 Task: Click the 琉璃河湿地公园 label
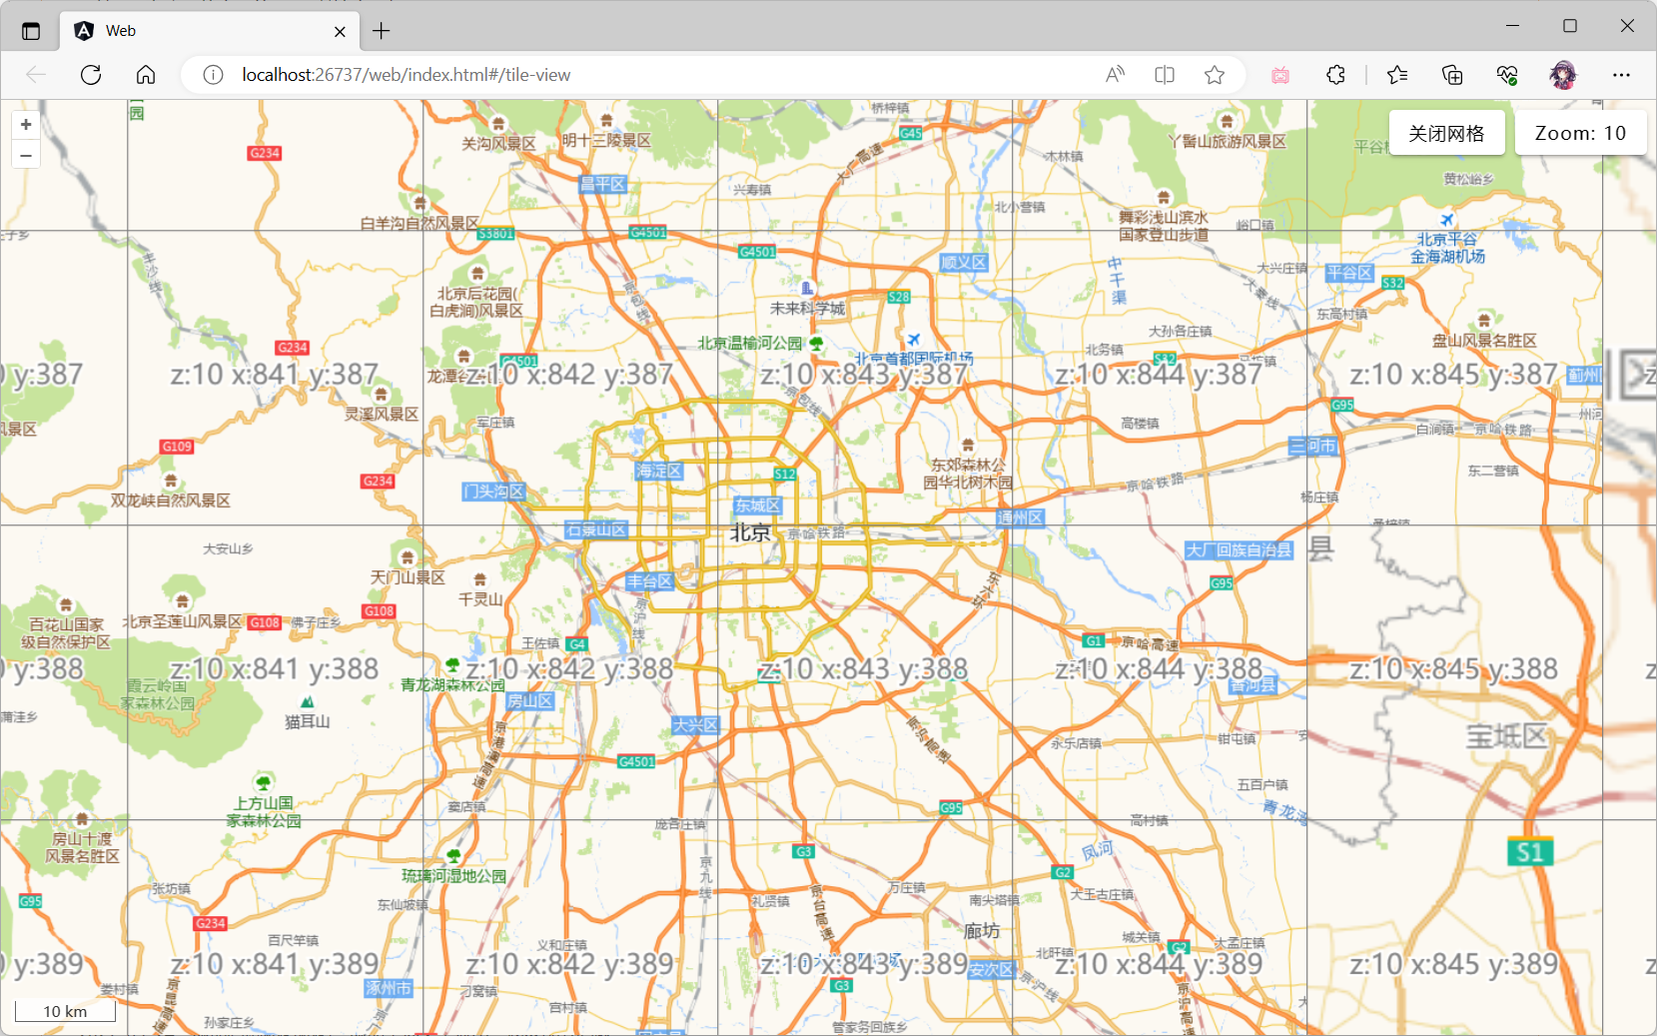tap(453, 876)
